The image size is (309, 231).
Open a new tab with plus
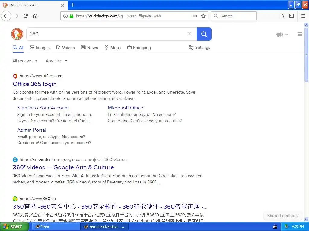coord(73,5)
